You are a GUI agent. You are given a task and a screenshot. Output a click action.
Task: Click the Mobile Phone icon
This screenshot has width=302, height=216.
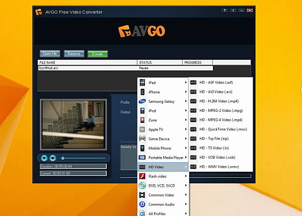coord(142,148)
